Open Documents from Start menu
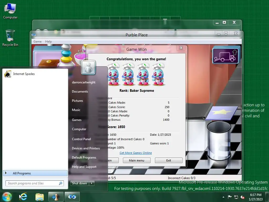269x202 pixels. [80, 92]
